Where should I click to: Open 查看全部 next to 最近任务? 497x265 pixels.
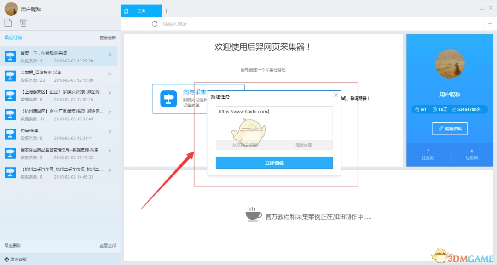coord(108,38)
